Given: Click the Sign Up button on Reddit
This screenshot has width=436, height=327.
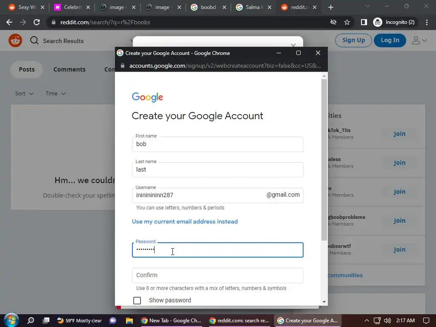Looking at the screenshot, I should 353,40.
